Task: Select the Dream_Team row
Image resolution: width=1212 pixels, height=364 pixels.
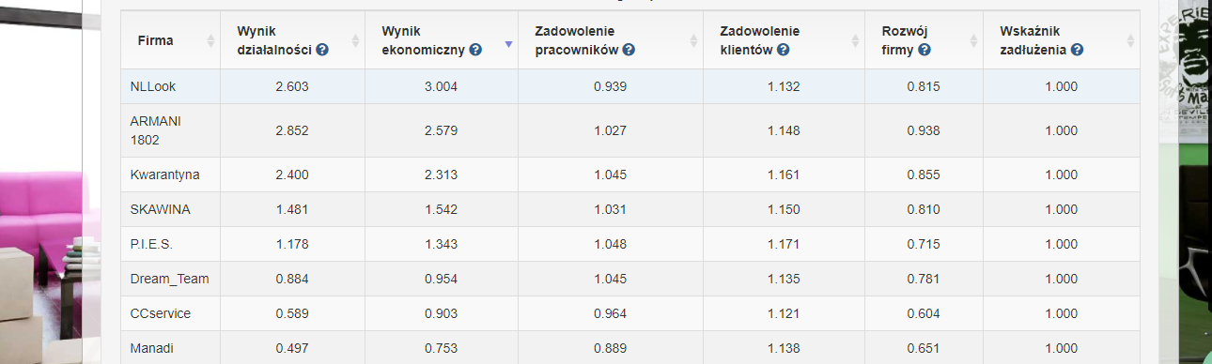Action: [630, 279]
